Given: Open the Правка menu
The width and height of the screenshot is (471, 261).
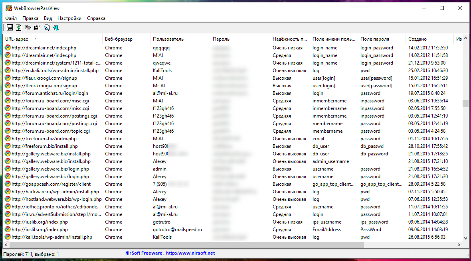Looking at the screenshot, I should pyautogui.click(x=30, y=18).
